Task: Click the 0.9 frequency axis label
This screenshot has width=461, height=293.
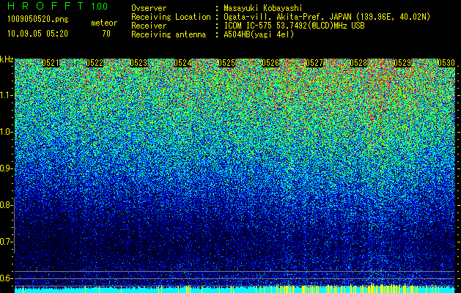Action: pyautogui.click(x=6, y=168)
